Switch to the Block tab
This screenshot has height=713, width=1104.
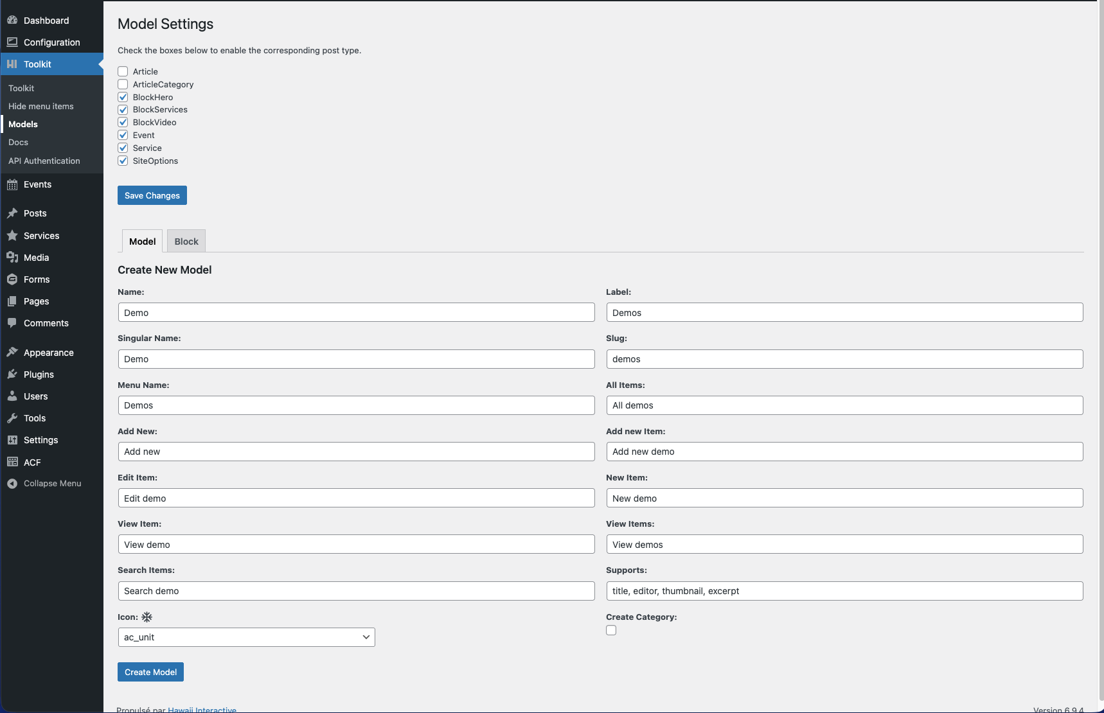pyautogui.click(x=186, y=242)
